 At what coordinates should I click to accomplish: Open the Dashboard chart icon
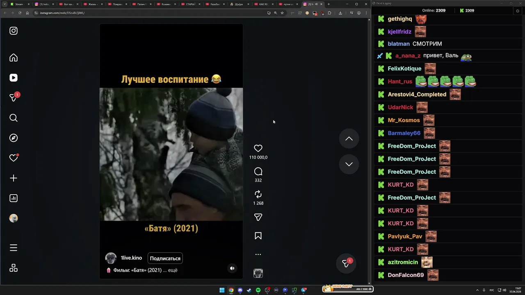coord(14,198)
